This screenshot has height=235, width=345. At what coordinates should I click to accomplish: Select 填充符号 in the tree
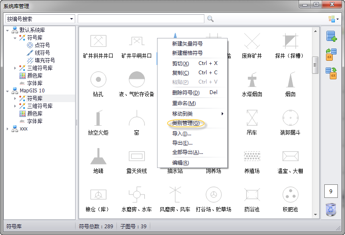click(44, 60)
